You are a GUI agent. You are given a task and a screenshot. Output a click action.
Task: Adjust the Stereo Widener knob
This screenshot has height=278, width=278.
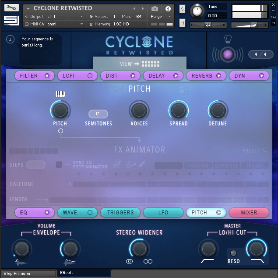click(139, 249)
